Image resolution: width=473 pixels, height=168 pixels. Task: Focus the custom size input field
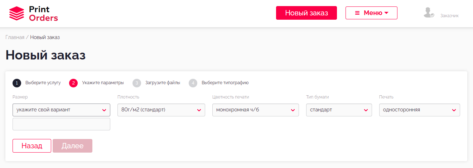[x=61, y=124]
